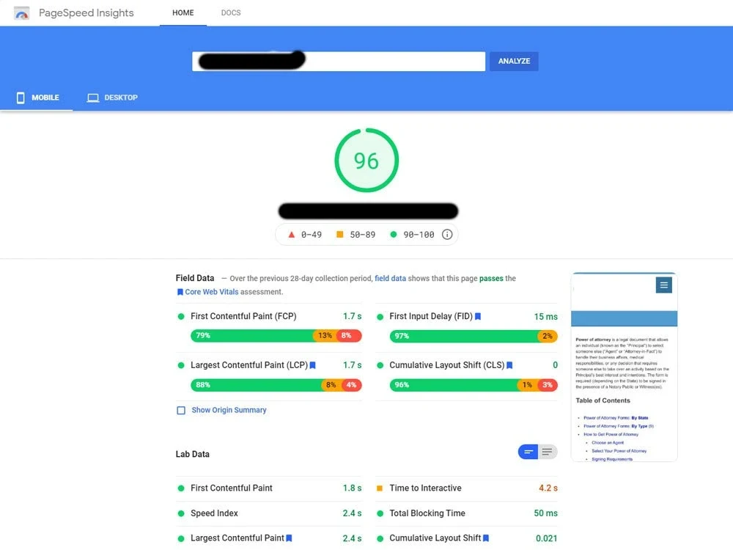Screen dimensions: 733x550
Task: Click the bookmark icon beside Lab Data Largest Contentful Paint
Action: 289,538
